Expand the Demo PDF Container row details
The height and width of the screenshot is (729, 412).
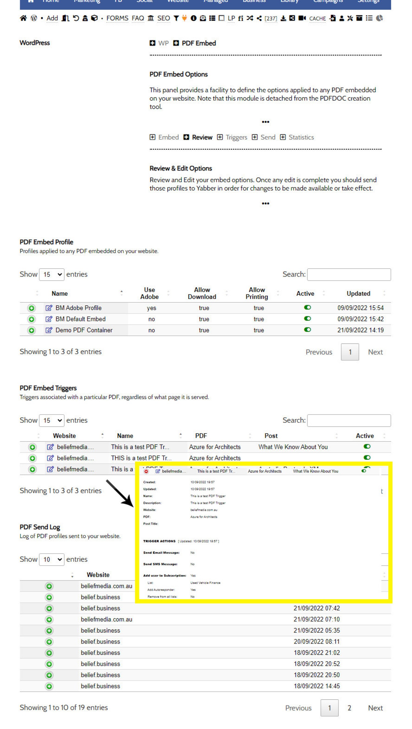32,330
